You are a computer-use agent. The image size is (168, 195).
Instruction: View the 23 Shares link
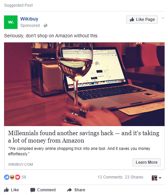pos(134,177)
